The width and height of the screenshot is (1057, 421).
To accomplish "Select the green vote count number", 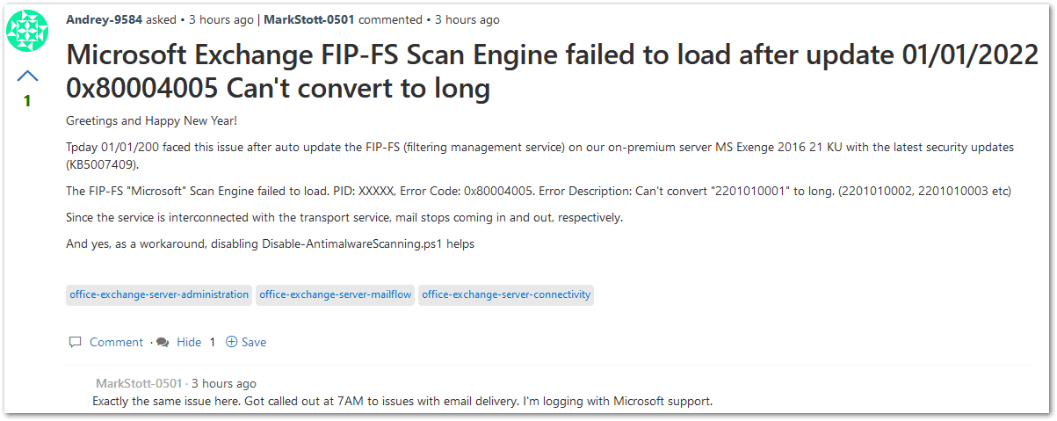I will pyautogui.click(x=26, y=101).
